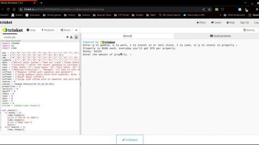Go to browser home page icon

click(x=14, y=9)
